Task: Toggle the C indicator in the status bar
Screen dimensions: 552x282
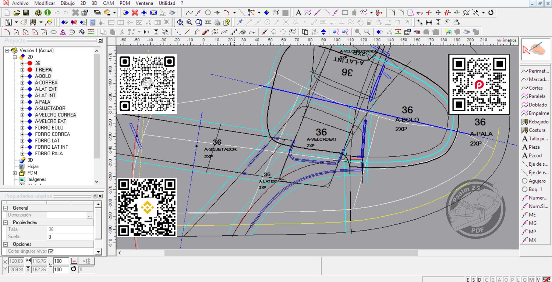Action: [x=486, y=279]
